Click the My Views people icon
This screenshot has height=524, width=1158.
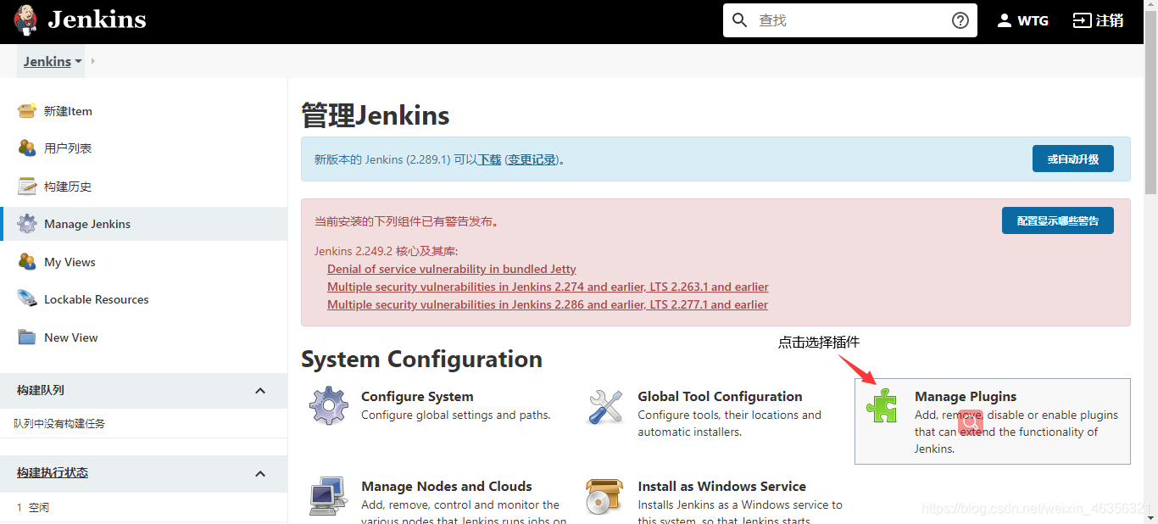[x=27, y=261]
